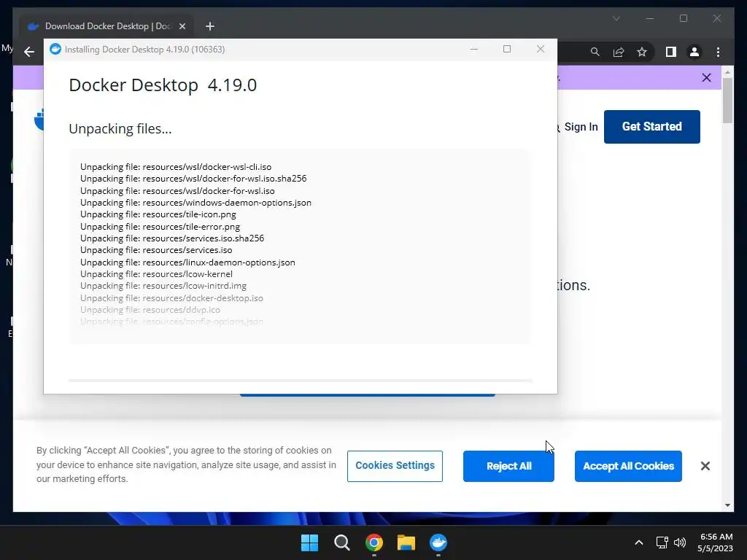747x560 pixels.
Task: Click the Get Started button
Action: coord(651,127)
